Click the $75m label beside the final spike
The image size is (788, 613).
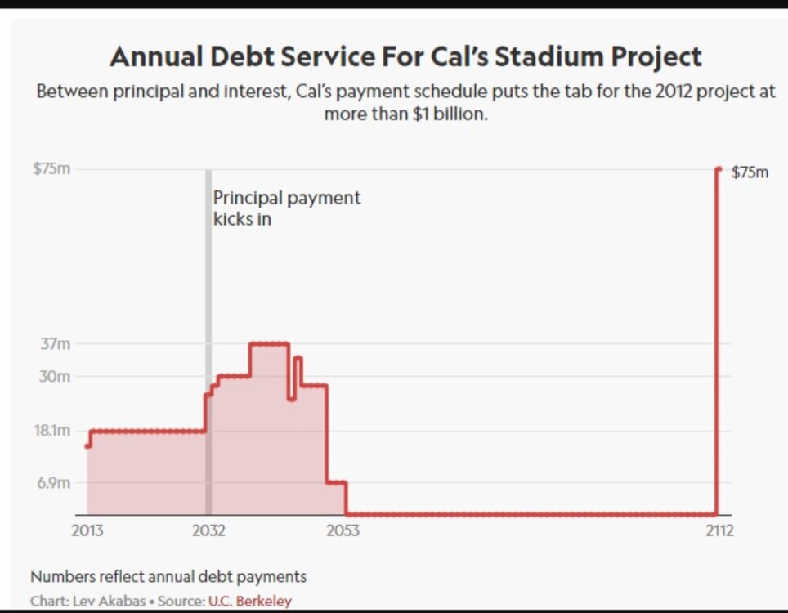pos(750,172)
